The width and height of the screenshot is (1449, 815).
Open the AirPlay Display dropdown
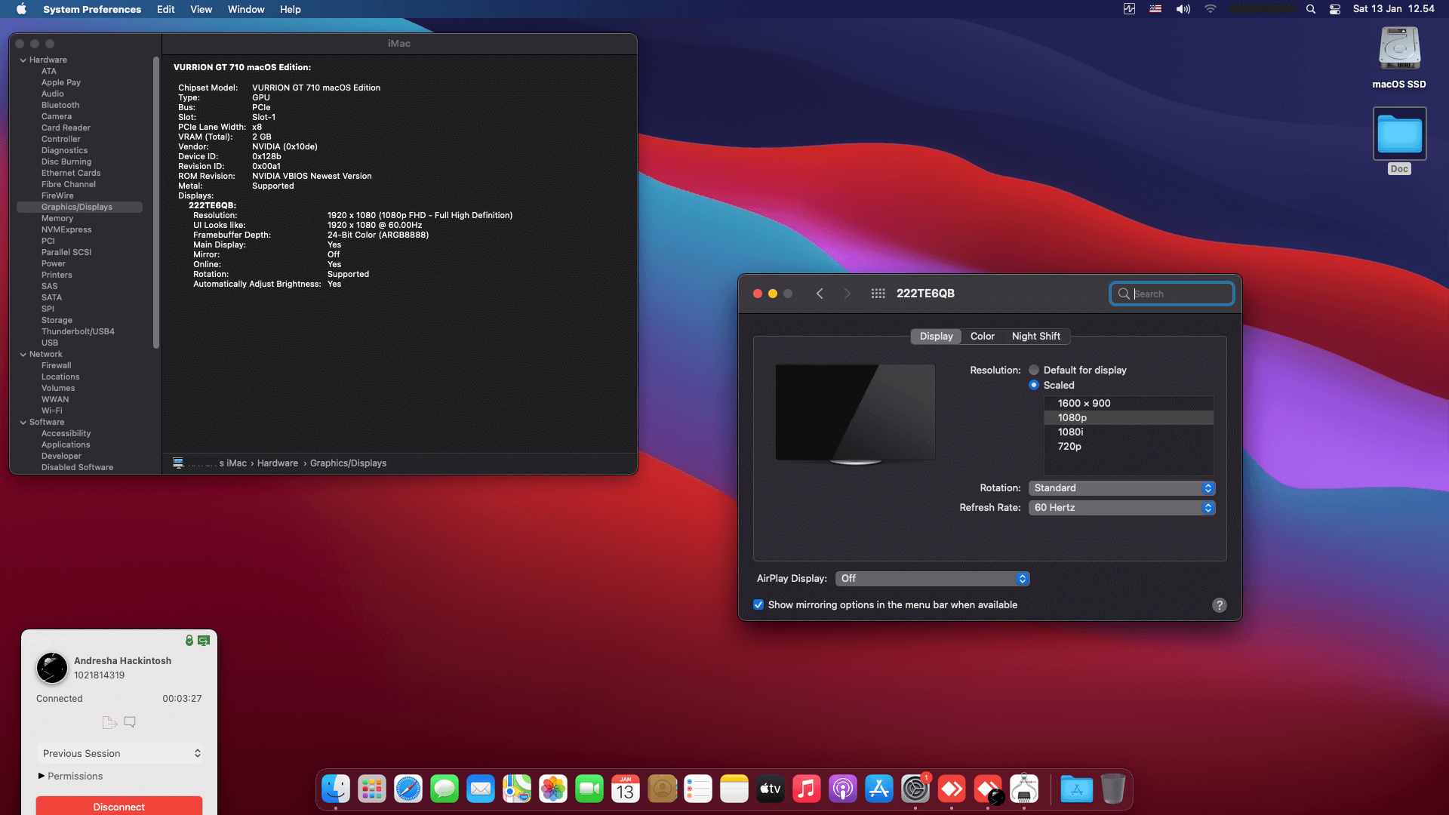(932, 579)
